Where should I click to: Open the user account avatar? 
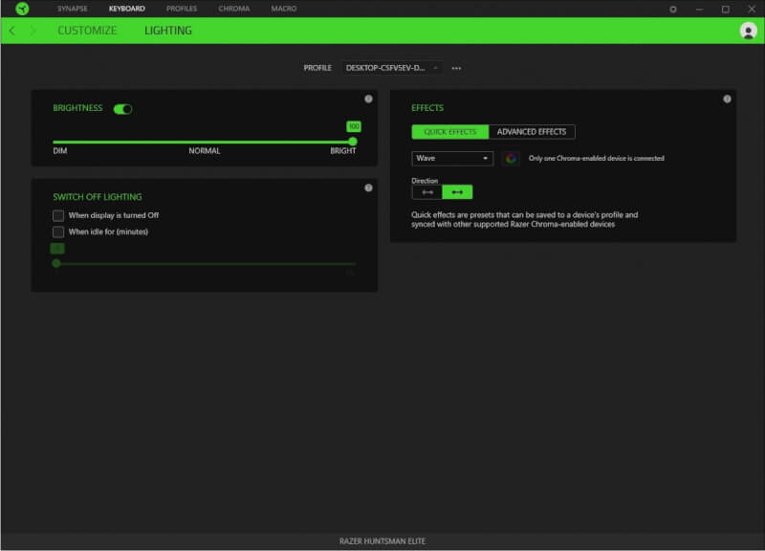(749, 31)
